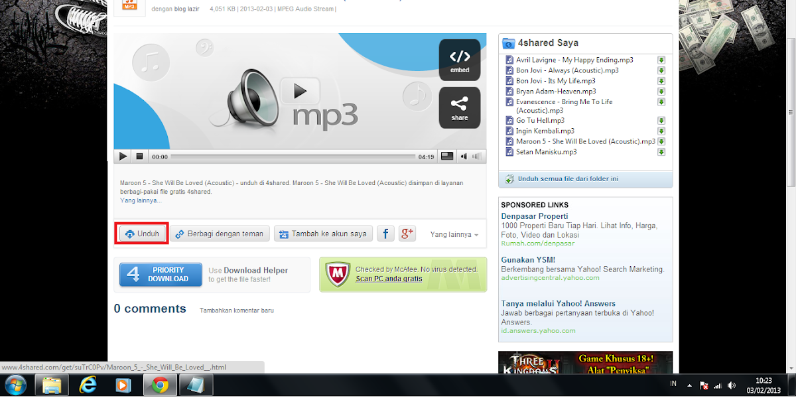Download Go Tu Hell.mp3 via green arrow
The height and width of the screenshot is (418, 796).
(x=661, y=120)
